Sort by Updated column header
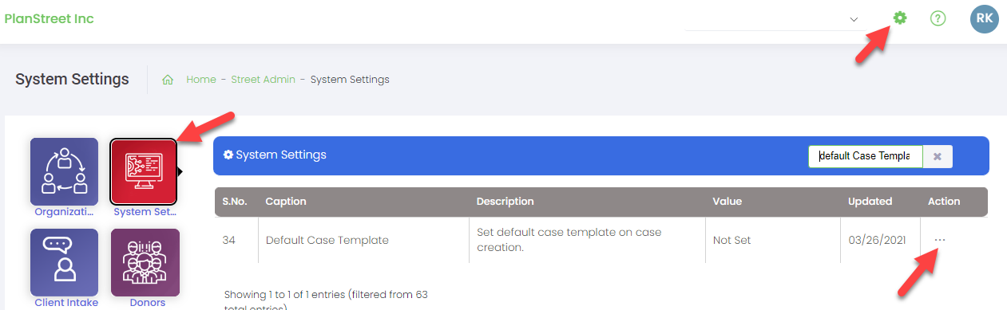The height and width of the screenshot is (310, 1007). [870, 202]
